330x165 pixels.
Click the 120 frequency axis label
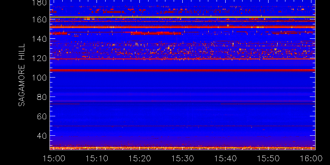click(39, 58)
